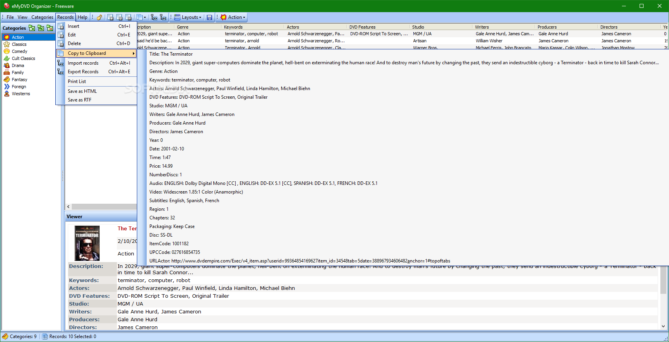Choose Save as HTML
This screenshot has width=669, height=342.
click(x=96, y=91)
